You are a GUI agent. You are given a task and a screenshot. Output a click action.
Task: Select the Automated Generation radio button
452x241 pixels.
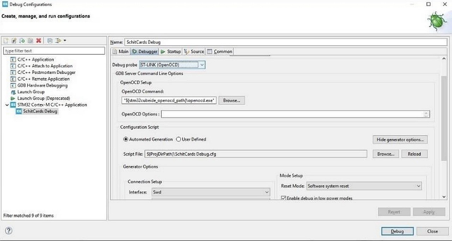pos(126,139)
